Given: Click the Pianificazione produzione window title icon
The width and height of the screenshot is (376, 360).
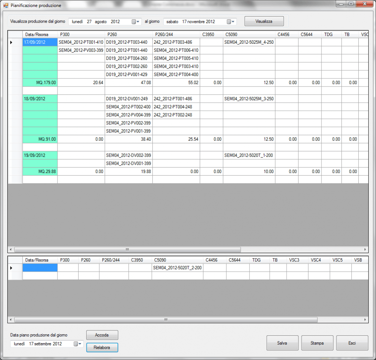Looking at the screenshot, I should (x=6, y=6).
